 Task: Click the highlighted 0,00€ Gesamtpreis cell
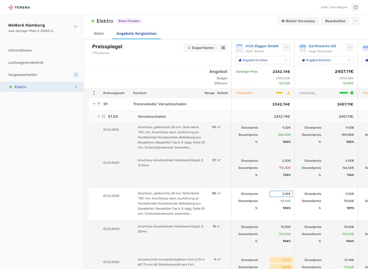[281, 267]
